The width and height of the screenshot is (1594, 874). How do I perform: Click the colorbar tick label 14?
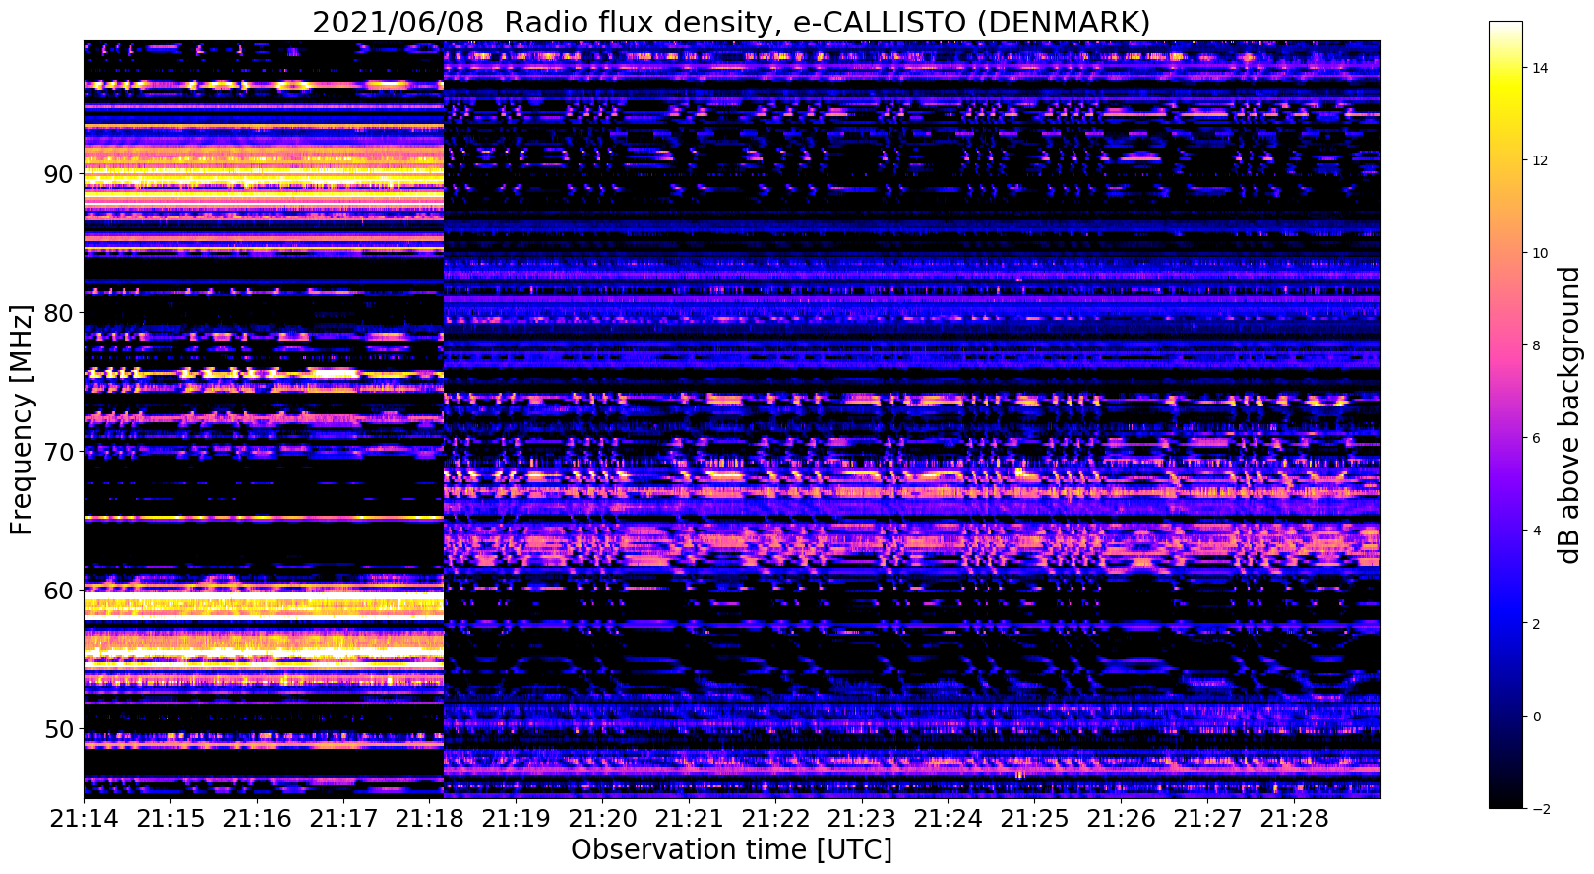(x=1539, y=68)
